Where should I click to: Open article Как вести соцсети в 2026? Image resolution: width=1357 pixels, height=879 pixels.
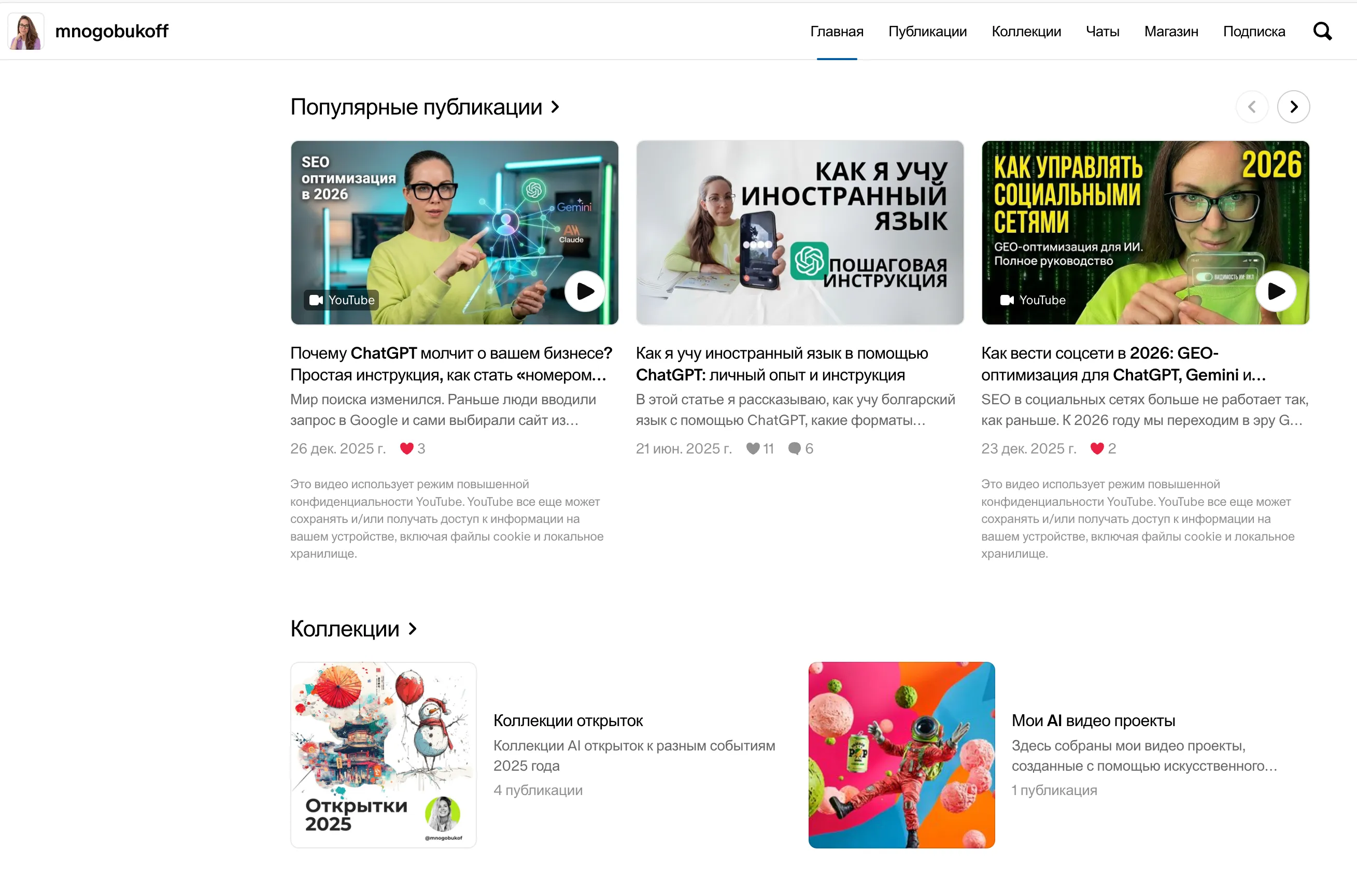(1123, 364)
